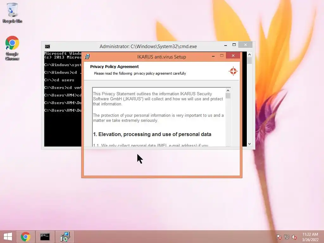Maximize the cmd.exe window
Image resolution: width=324 pixels, height=243 pixels.
point(234,45)
